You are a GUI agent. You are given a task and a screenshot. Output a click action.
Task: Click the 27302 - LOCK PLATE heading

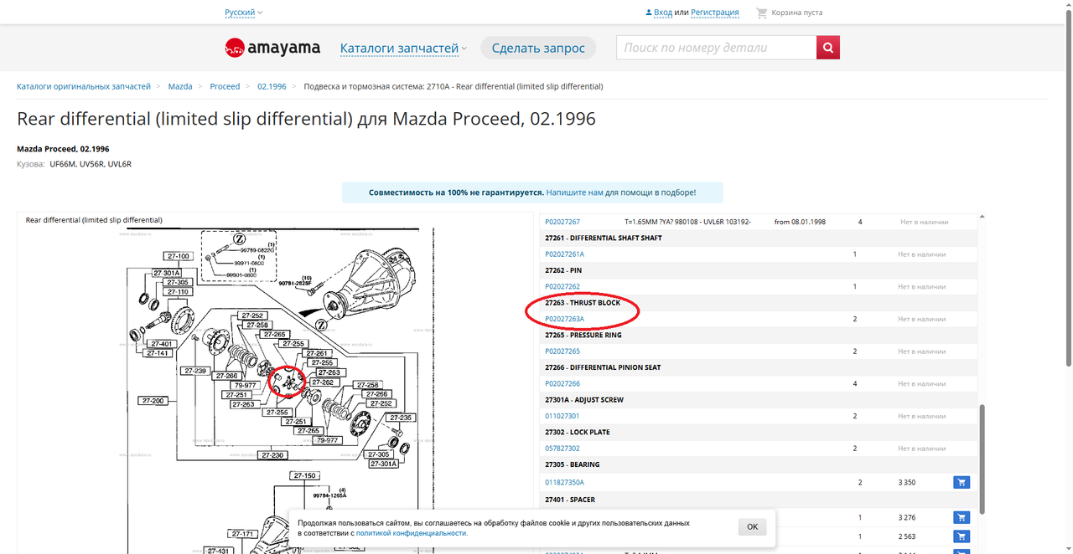(x=578, y=432)
